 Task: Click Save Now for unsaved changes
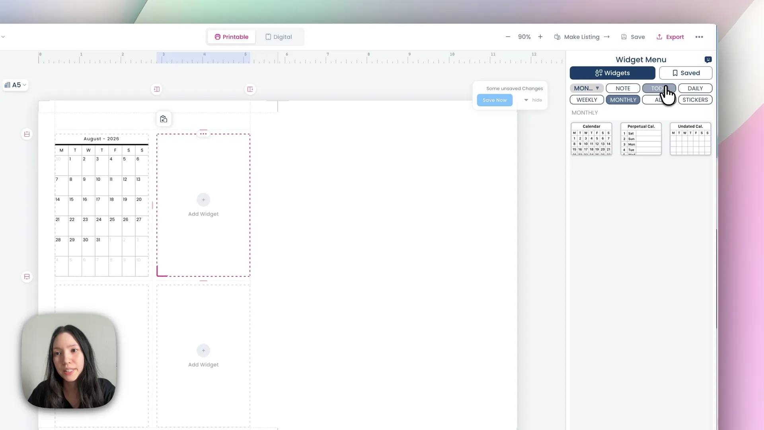(x=495, y=100)
